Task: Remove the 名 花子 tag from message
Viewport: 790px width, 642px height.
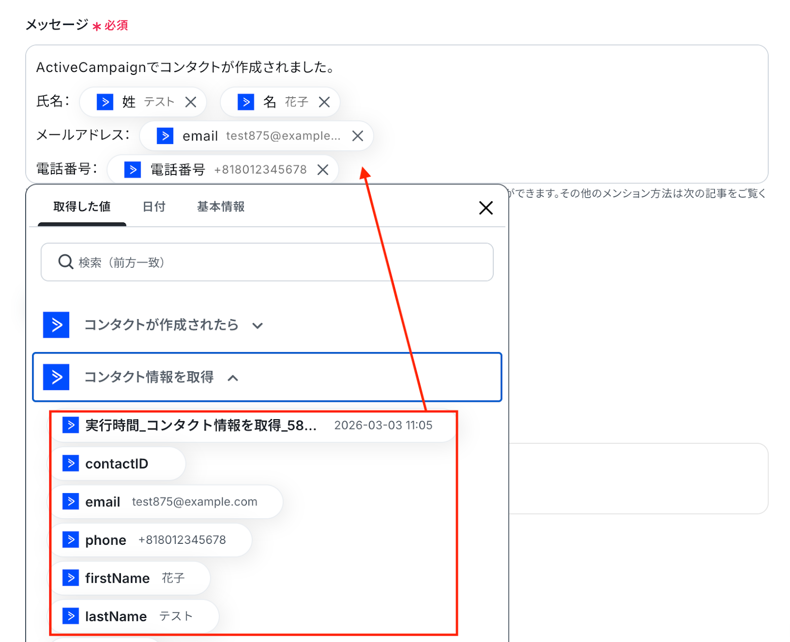Action: [324, 102]
